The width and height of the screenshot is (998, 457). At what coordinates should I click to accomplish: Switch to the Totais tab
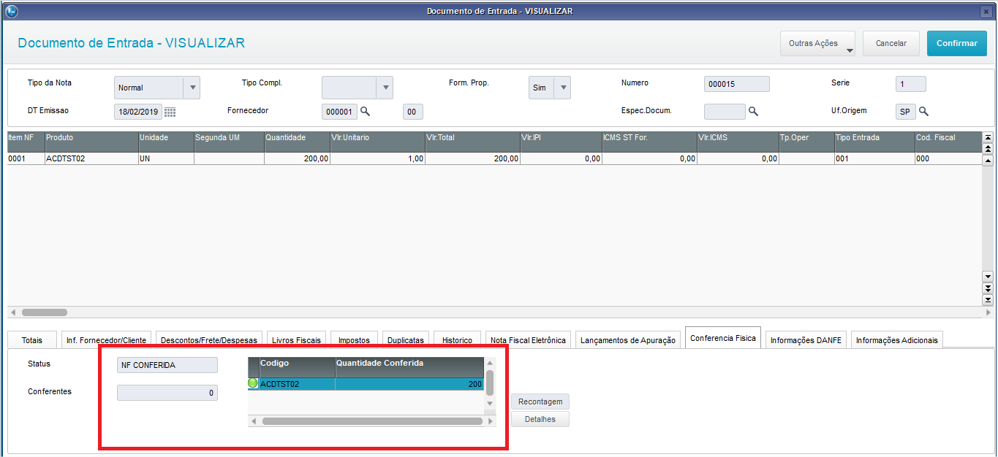click(32, 340)
